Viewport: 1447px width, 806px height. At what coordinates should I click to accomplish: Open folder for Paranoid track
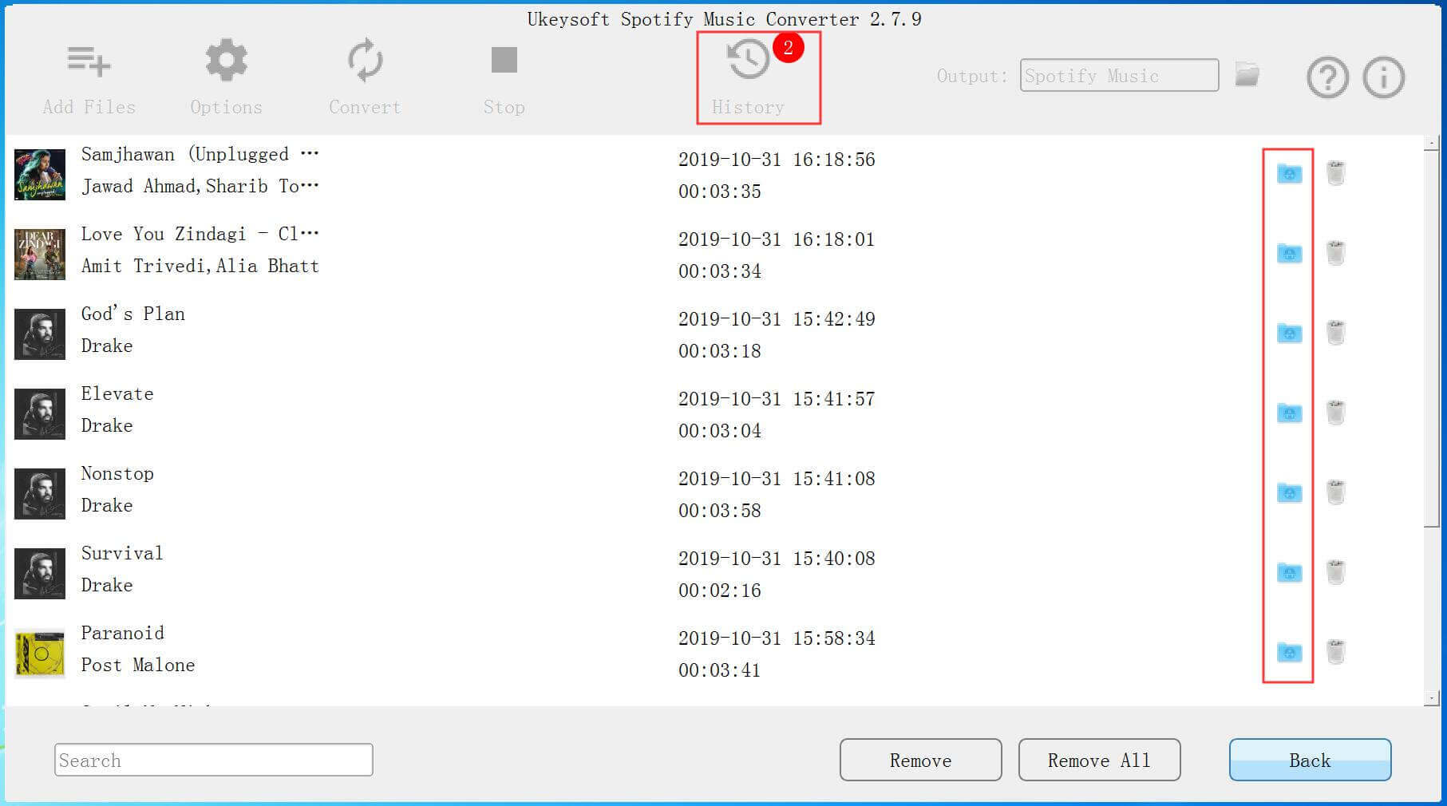[1289, 652]
